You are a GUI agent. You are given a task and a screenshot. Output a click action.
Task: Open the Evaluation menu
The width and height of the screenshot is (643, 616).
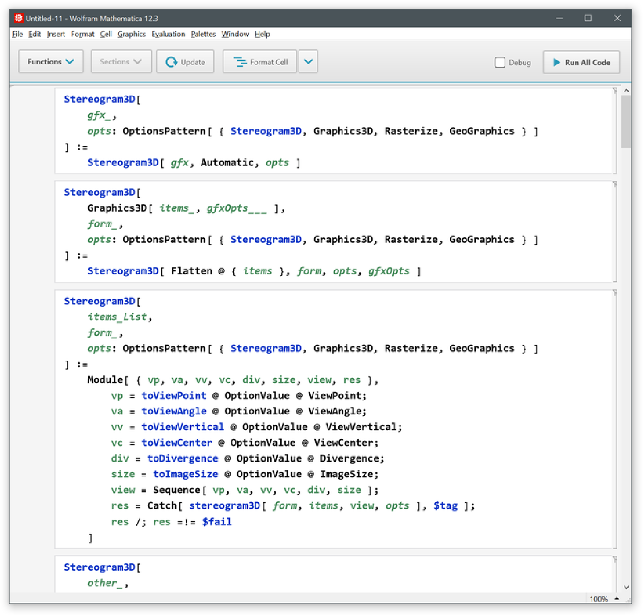168,34
